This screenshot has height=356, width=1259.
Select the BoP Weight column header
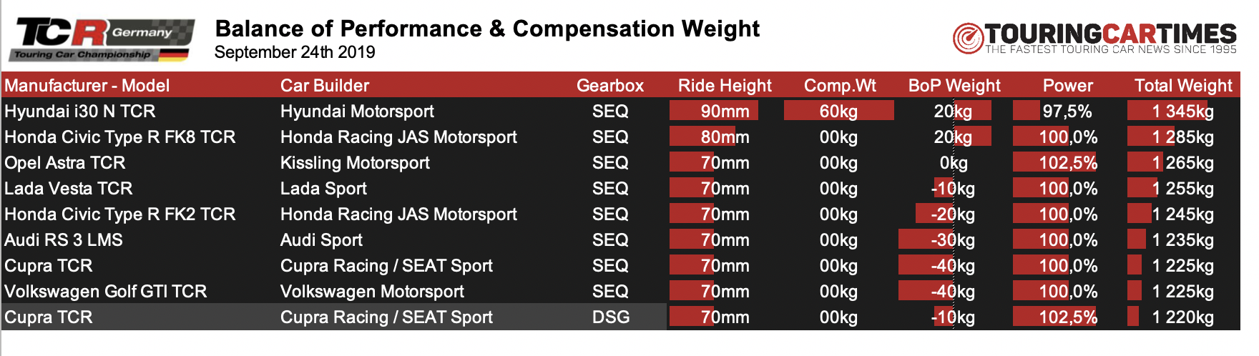point(954,86)
